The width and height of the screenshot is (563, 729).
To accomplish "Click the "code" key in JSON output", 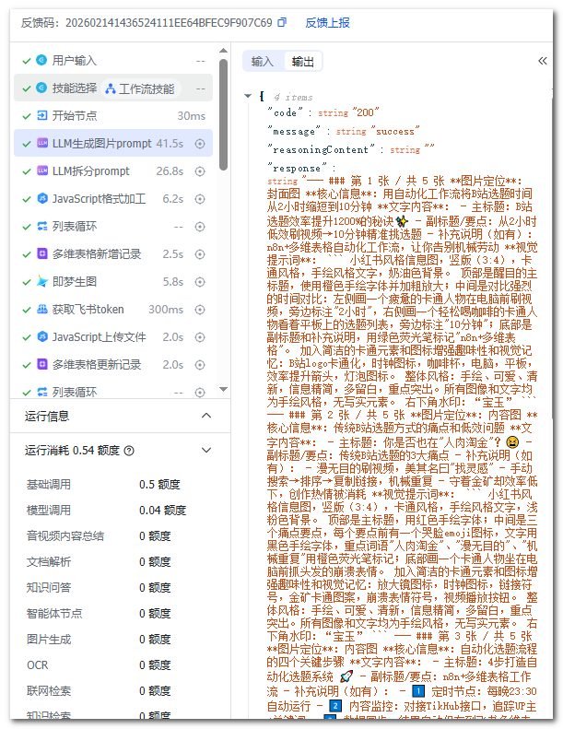I will (x=285, y=112).
